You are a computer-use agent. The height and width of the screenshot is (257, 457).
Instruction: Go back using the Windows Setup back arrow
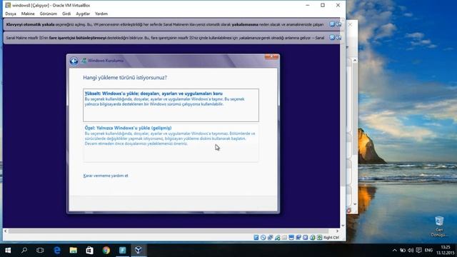pyautogui.click(x=74, y=61)
